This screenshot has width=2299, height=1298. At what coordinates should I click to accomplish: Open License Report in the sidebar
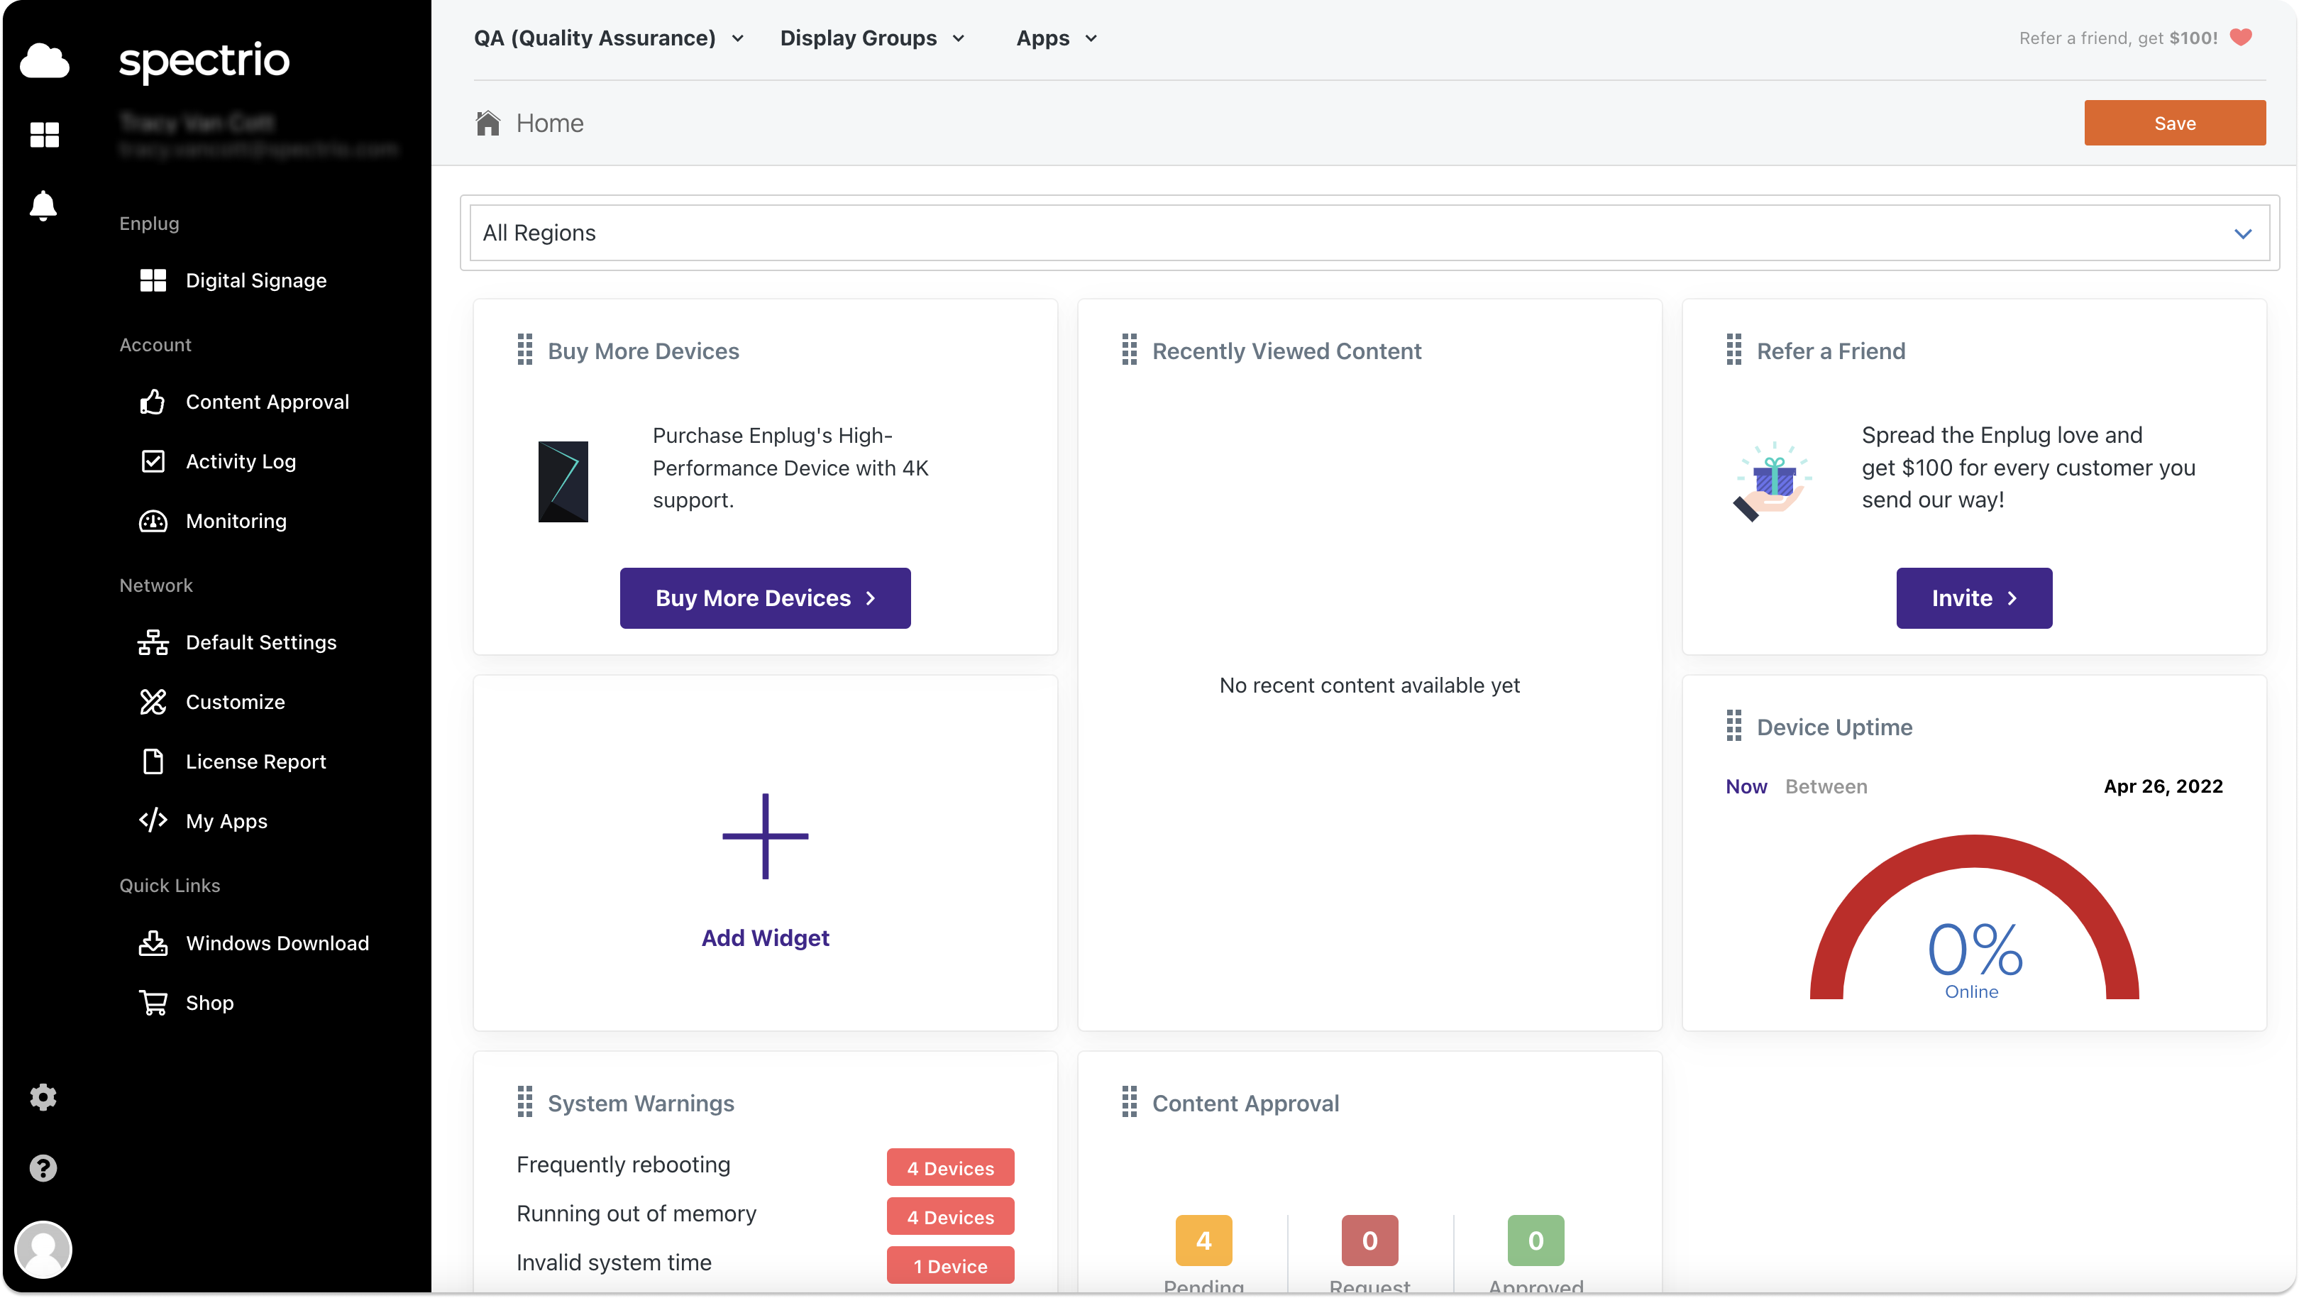coord(255,761)
